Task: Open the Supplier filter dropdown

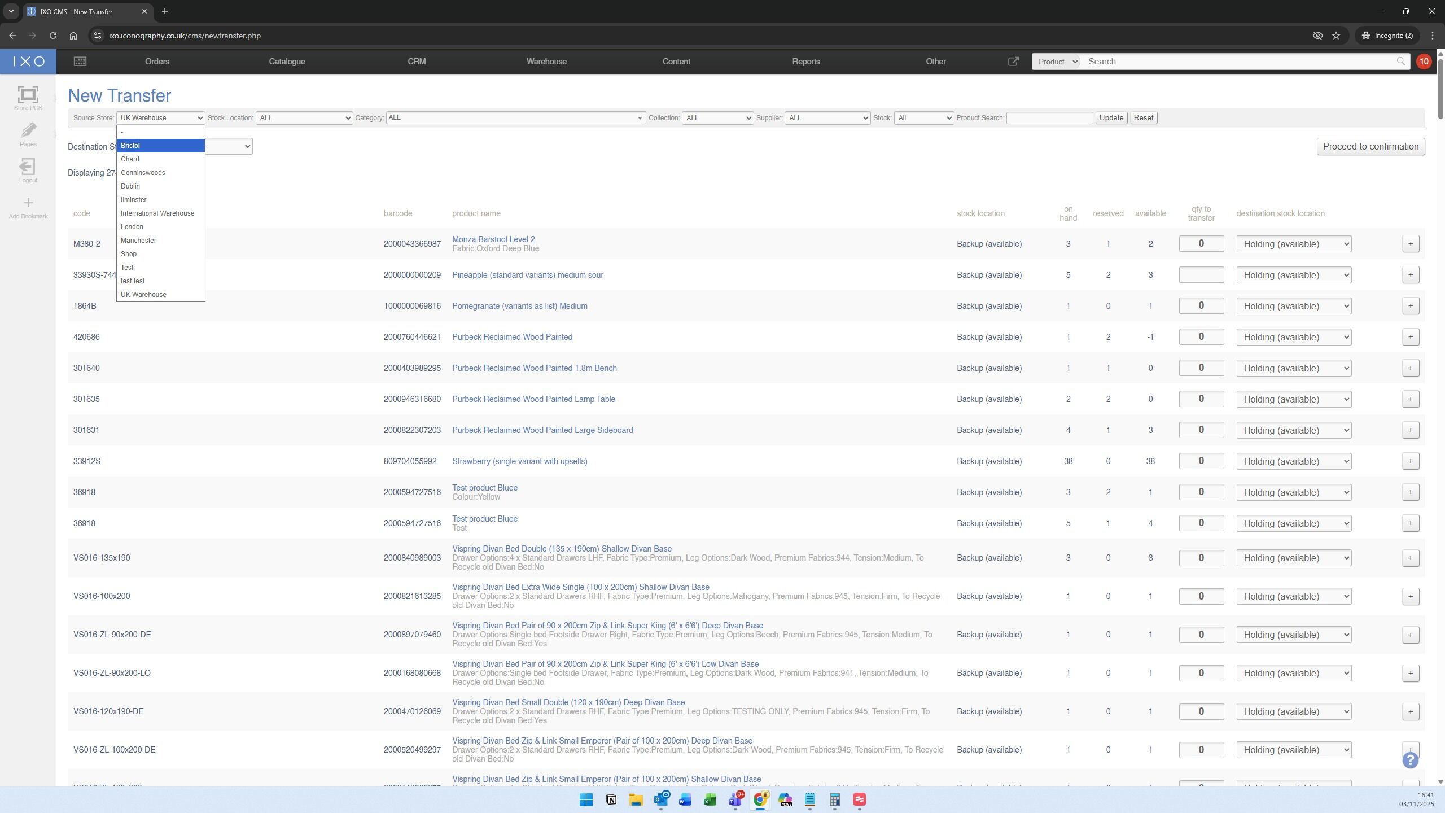Action: point(827,118)
